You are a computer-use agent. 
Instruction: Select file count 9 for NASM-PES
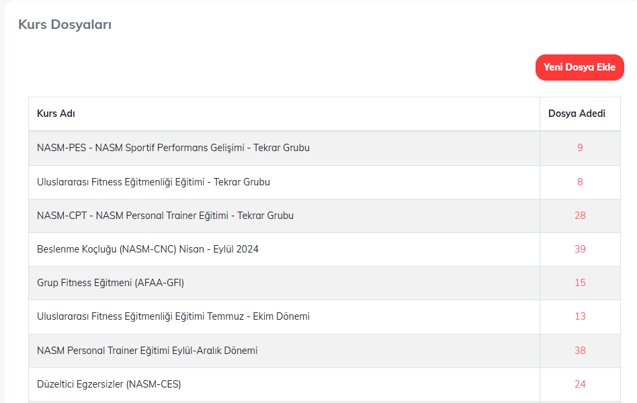pyautogui.click(x=580, y=148)
